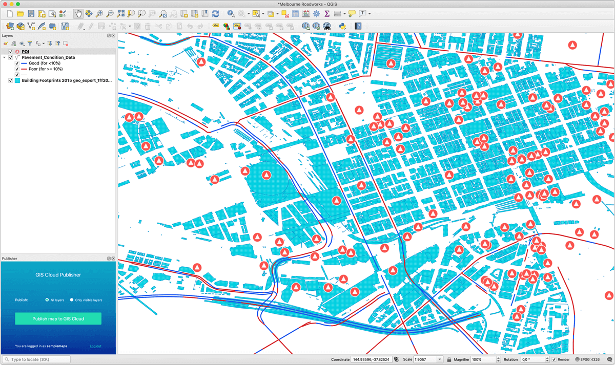The image size is (615, 365).
Task: Open a project via folder icon
Action: click(20, 14)
